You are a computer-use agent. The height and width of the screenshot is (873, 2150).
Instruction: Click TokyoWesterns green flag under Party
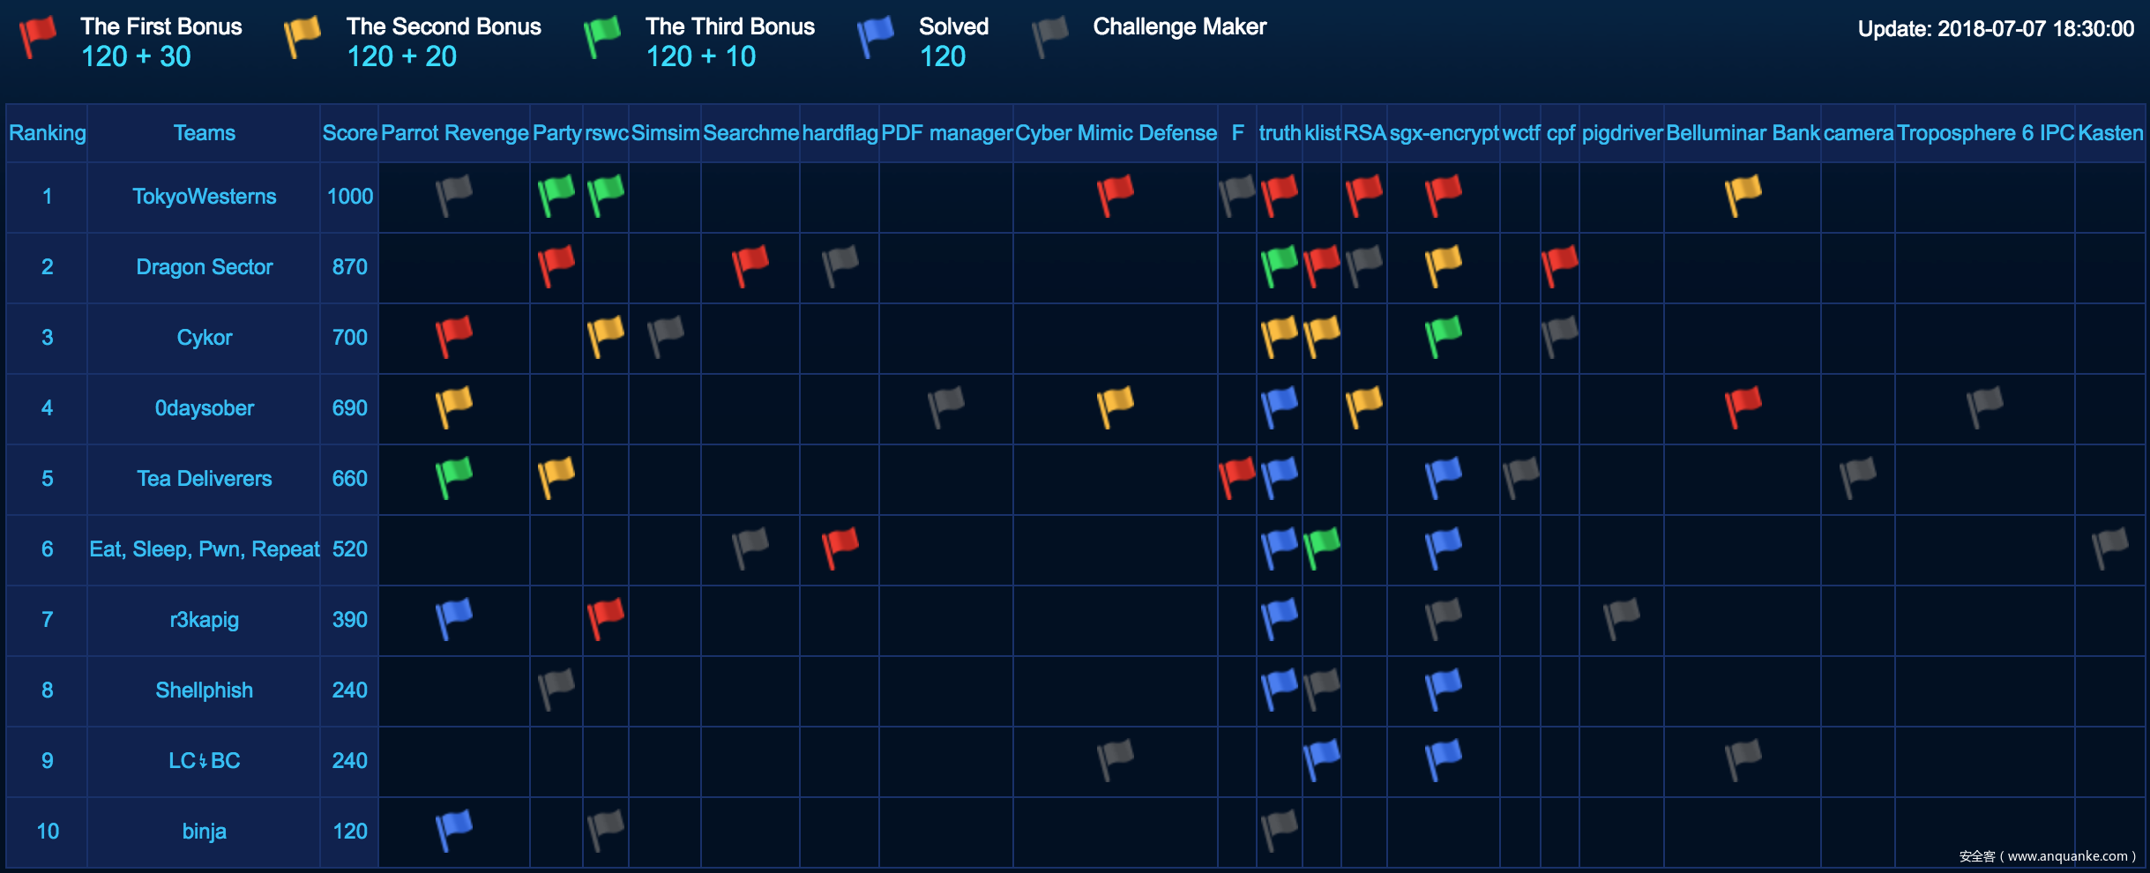pos(556,196)
